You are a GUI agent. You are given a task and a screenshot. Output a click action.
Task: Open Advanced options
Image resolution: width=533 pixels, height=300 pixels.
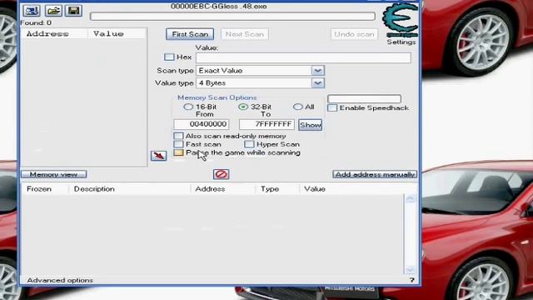pos(60,280)
